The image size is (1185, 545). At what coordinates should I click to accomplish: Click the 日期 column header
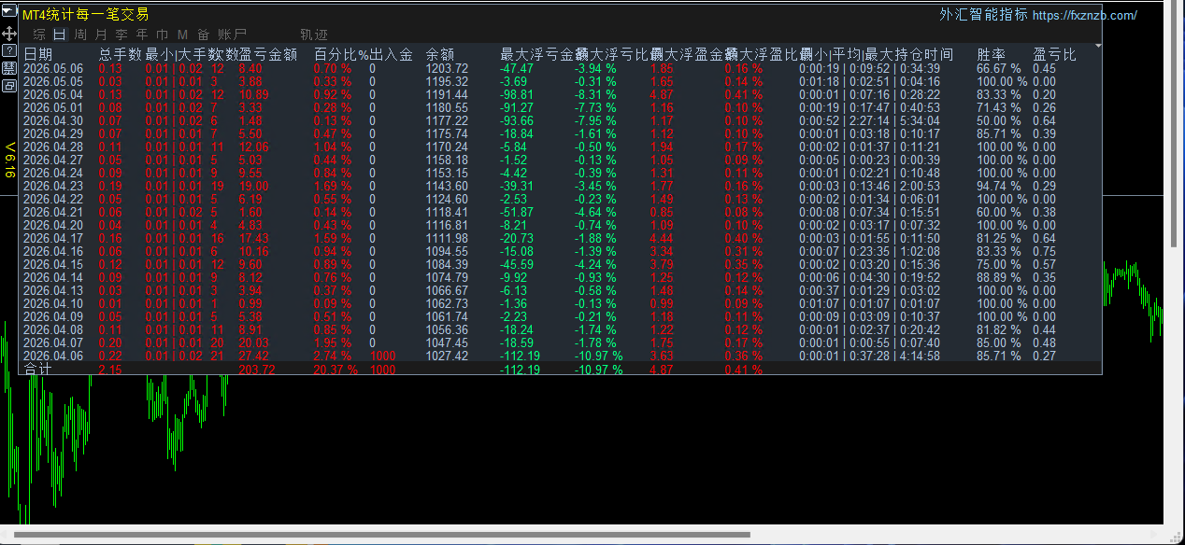click(38, 54)
